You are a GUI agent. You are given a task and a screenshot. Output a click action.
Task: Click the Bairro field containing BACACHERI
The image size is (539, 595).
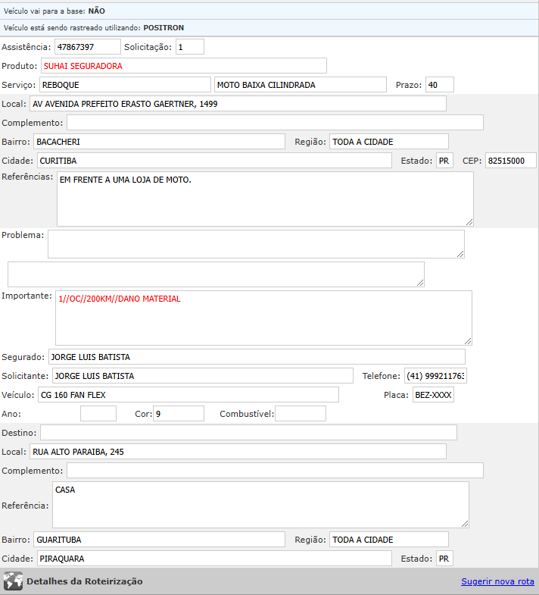point(159,142)
